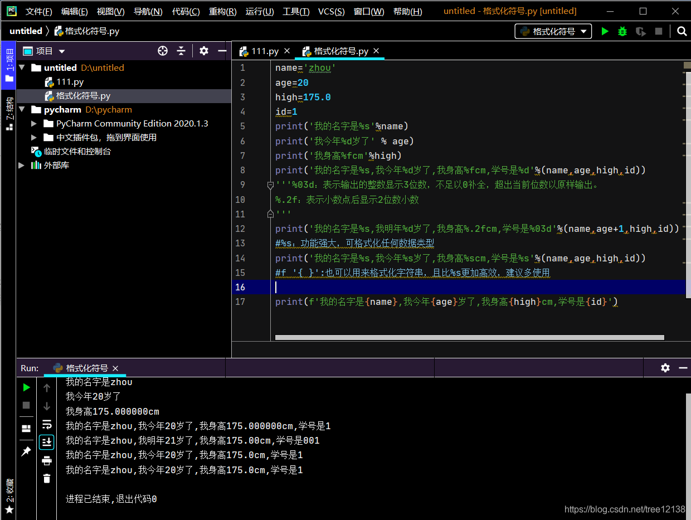Screen dimensions: 691x520
Task: Close the 111.py editor tab
Action: tap(287, 51)
